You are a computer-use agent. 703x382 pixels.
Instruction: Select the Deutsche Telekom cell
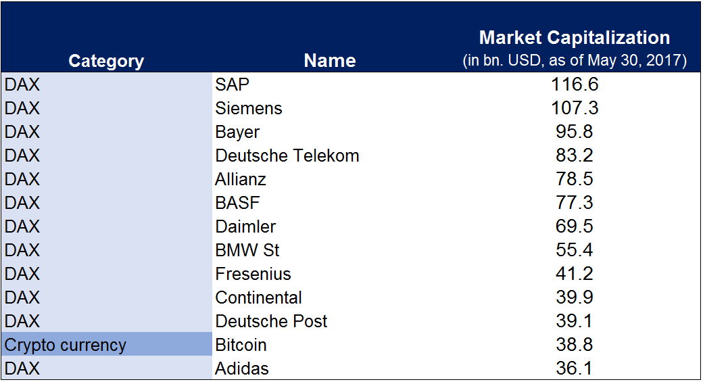pyautogui.click(x=287, y=156)
